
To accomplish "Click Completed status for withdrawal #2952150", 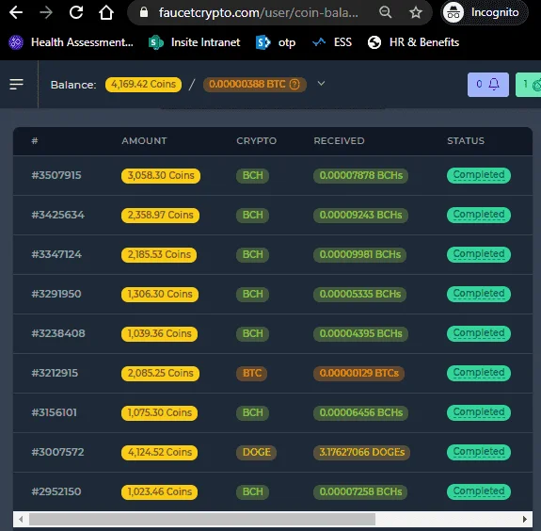I will tap(479, 491).
